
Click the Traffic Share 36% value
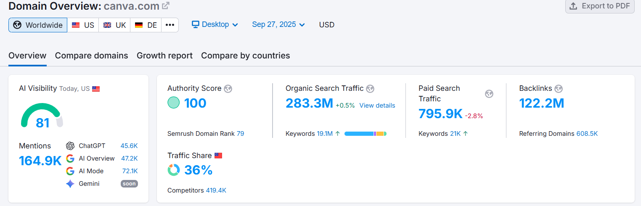click(x=199, y=170)
